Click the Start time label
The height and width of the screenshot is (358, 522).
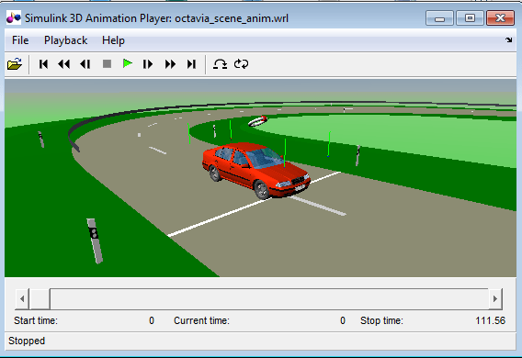[x=36, y=320]
